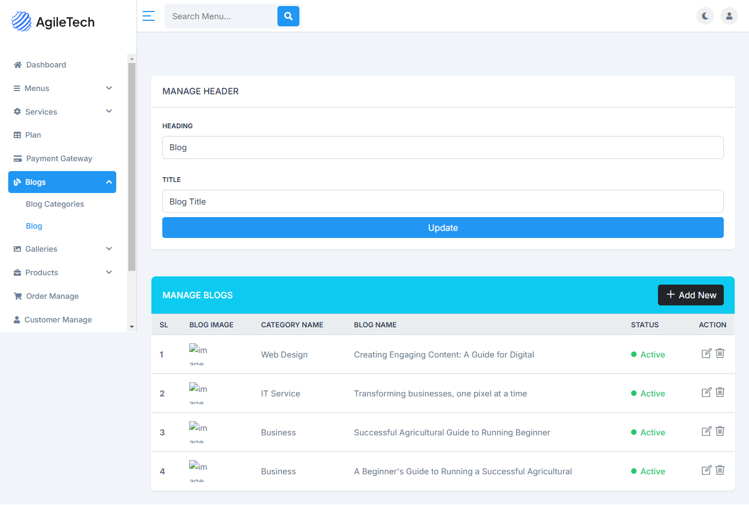Screen dimensions: 749x505
Task: Click the BLOG NAME column header
Action: pos(375,325)
